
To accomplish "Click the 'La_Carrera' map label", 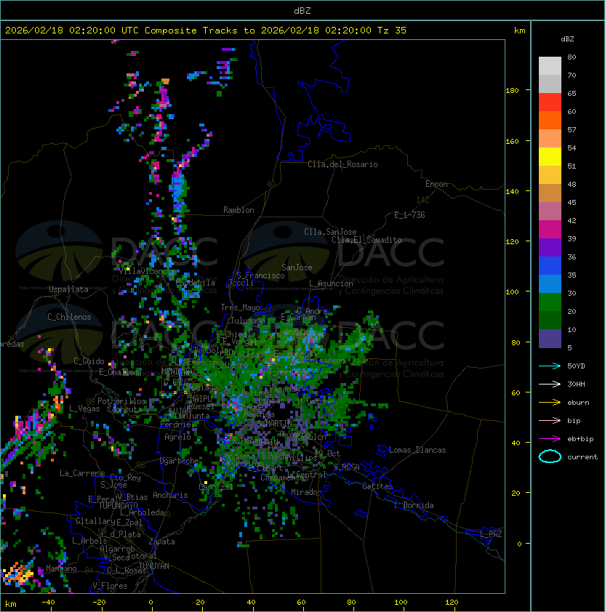I will 81,473.
